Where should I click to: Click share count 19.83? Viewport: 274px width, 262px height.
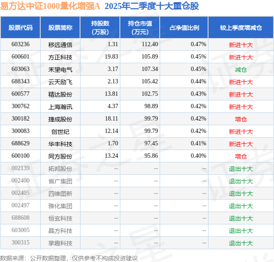[111, 57]
